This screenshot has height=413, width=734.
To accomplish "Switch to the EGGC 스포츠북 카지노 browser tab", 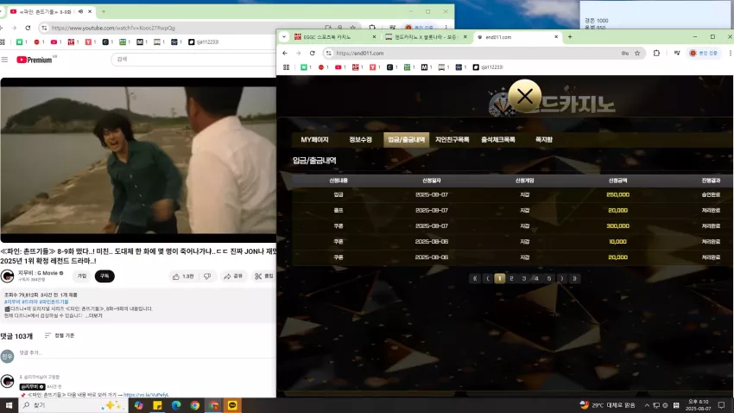I will pyautogui.click(x=335, y=37).
